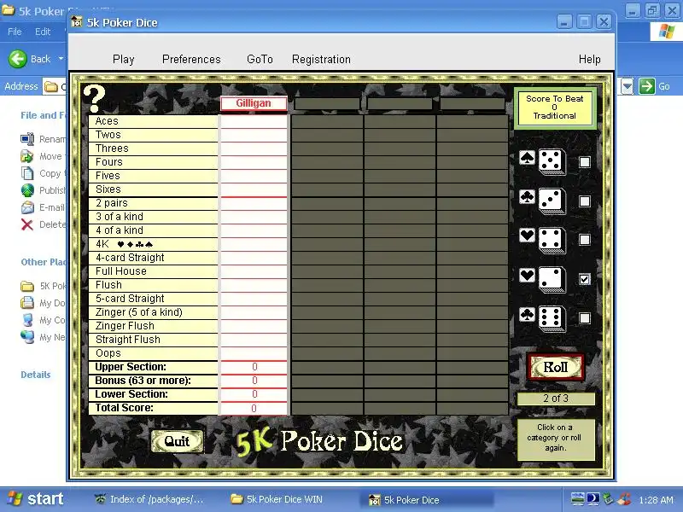Uncheck the hold box for fourth die

tap(585, 279)
